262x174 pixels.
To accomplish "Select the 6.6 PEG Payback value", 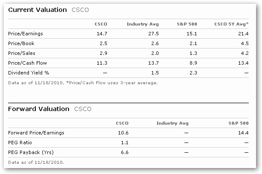I will 124,152.
